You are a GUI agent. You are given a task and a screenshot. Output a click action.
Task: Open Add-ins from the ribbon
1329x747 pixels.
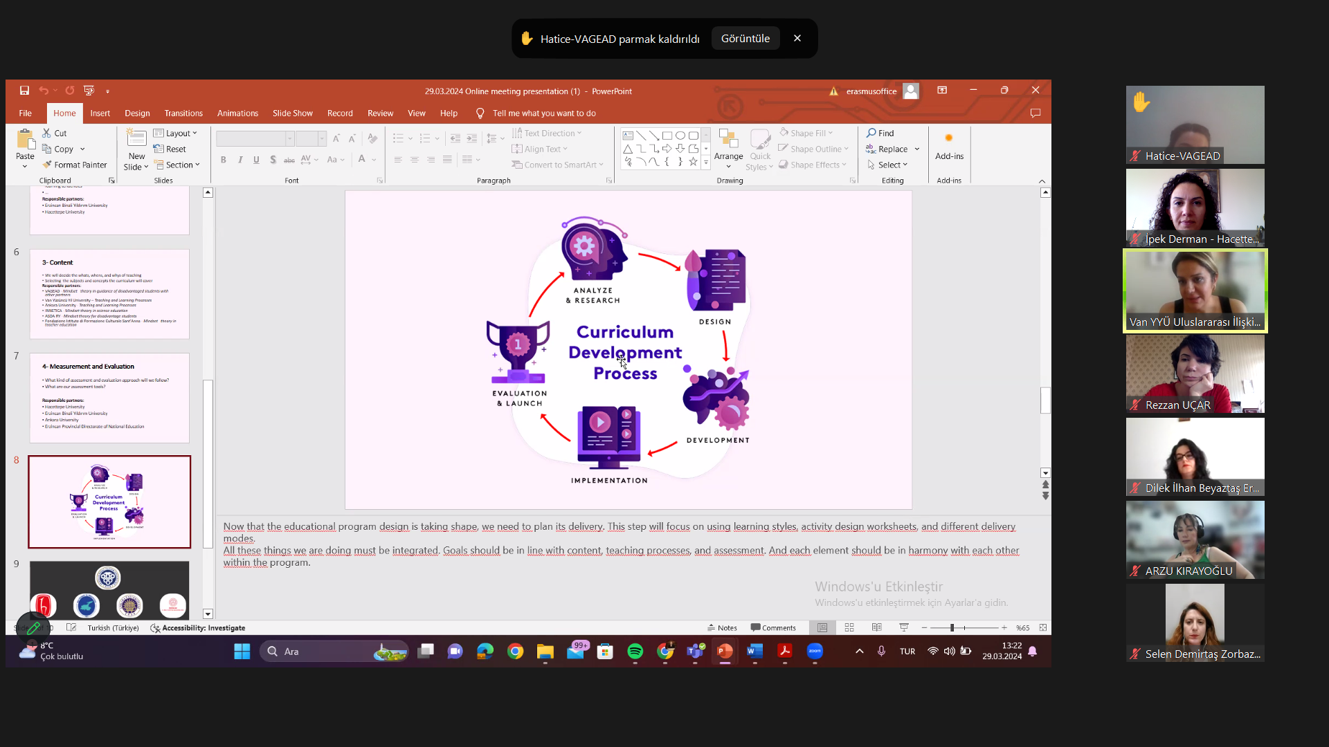(949, 147)
